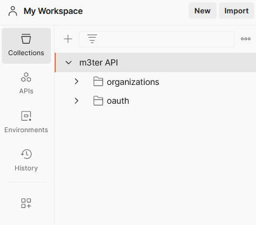Click the oauth folder icon
Screen dimensions: 256x225
(98, 101)
